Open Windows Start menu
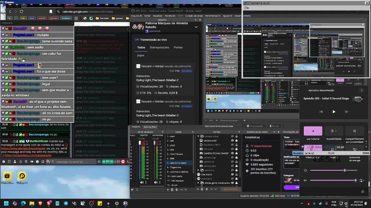The image size is (371, 208). pyautogui.click(x=6, y=203)
